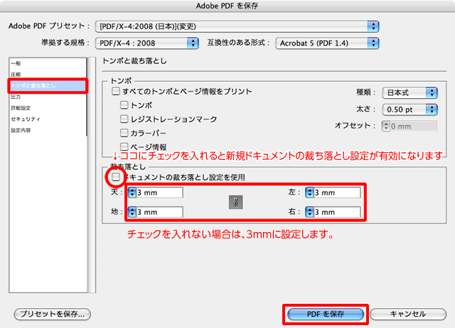The width and height of the screenshot is (455, 328).
Task: Select 設定内容 in the category list
Action: click(x=48, y=130)
